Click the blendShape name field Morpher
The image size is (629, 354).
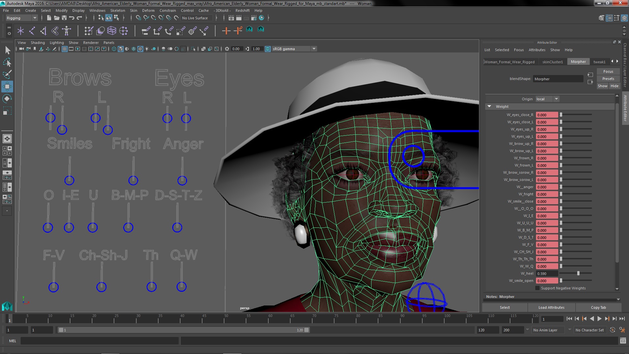coord(558,79)
